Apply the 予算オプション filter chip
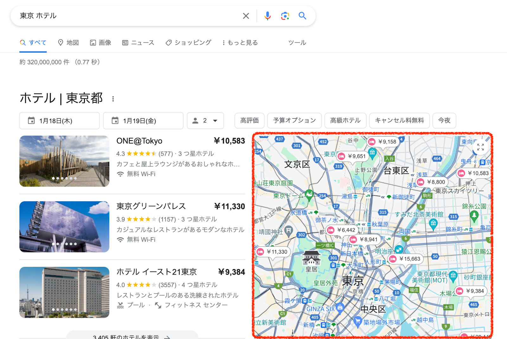Screen dimensions: 507x339 click(x=294, y=120)
